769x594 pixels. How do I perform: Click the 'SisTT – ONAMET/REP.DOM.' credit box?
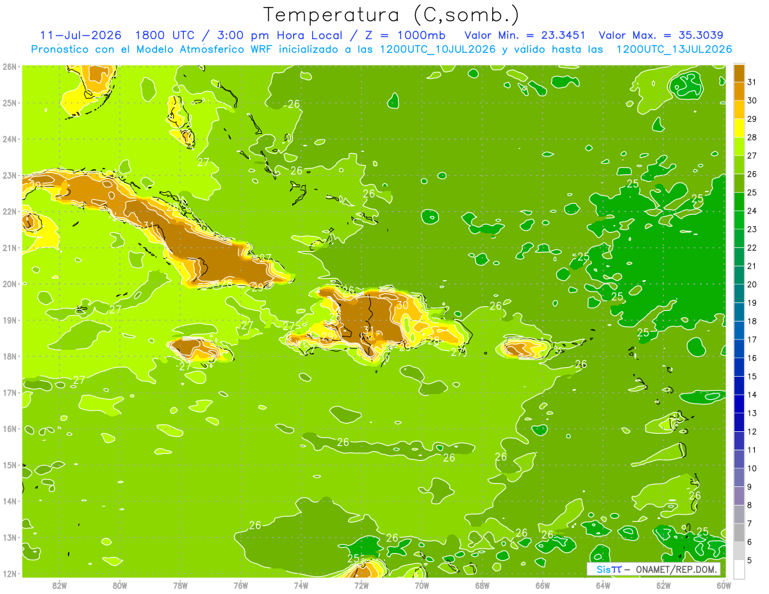pyautogui.click(x=654, y=569)
